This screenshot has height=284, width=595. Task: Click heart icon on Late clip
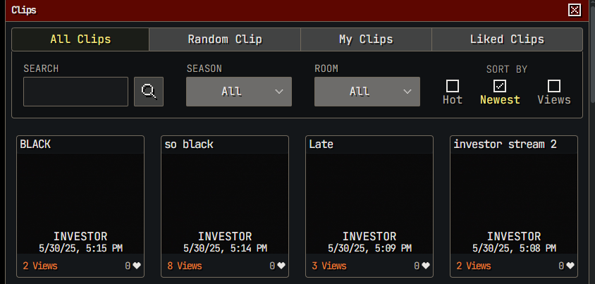click(426, 266)
